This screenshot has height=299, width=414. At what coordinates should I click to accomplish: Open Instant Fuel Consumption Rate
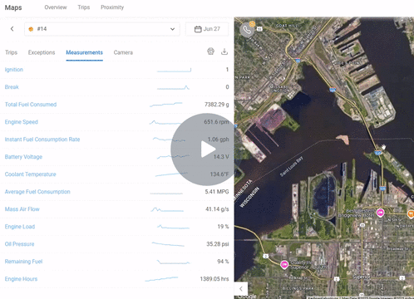42,140
